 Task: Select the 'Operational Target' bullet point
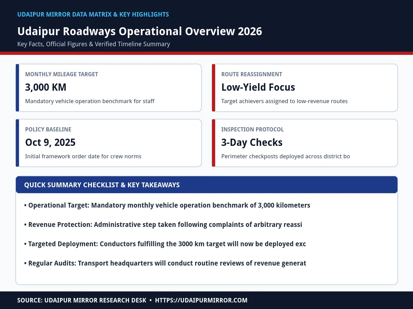(167, 205)
